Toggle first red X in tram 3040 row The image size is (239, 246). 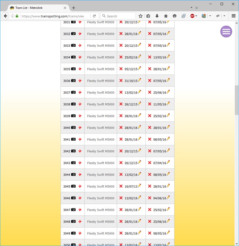[121, 127]
